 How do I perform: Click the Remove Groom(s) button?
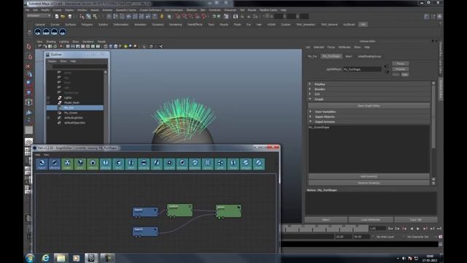[368, 183]
